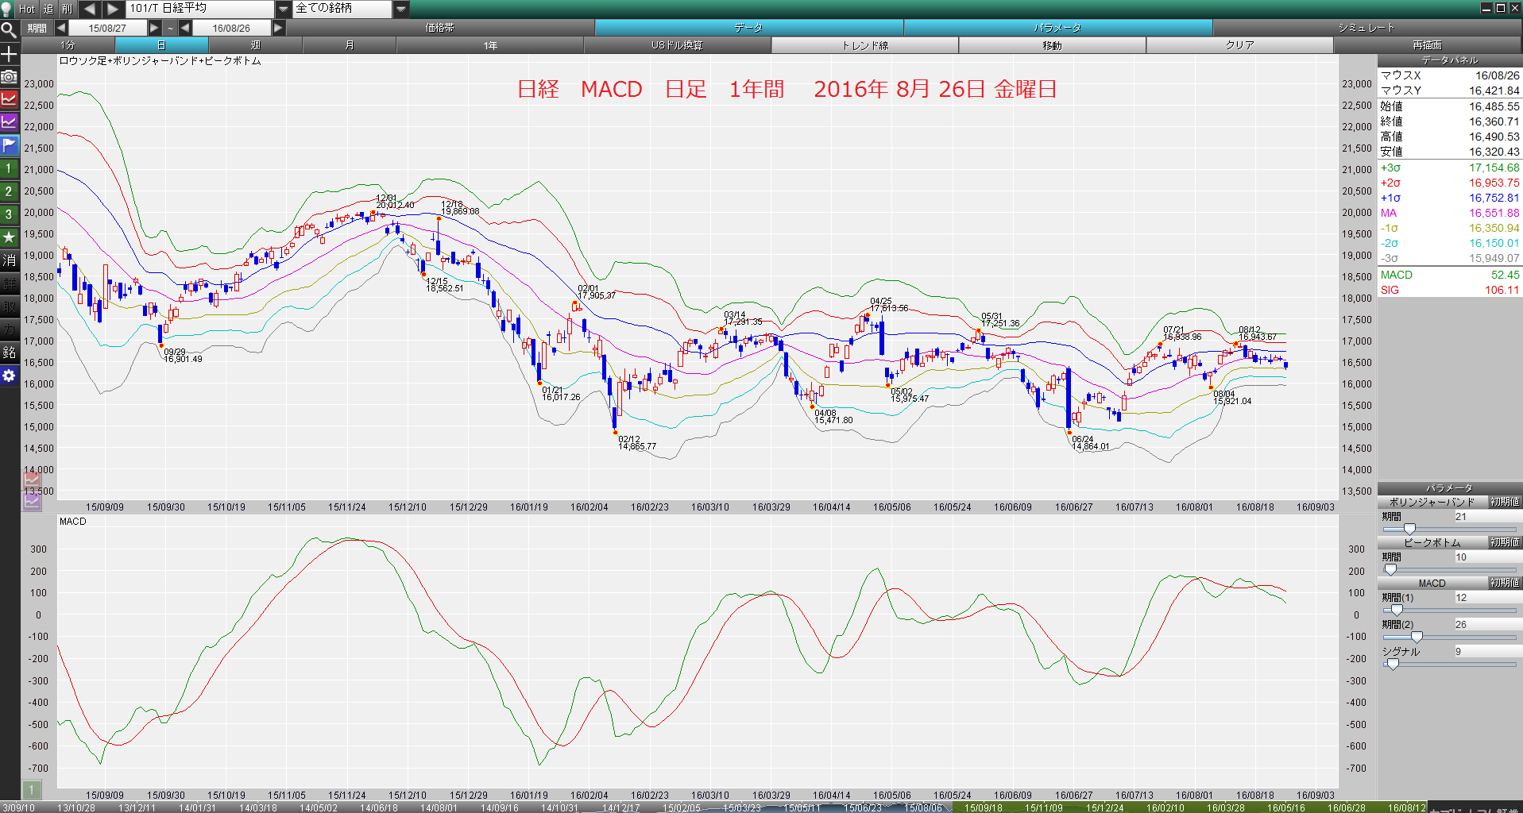Screen dimensions: 1523x813
Task: Click the 力 sidebar button
Action: [x=9, y=329]
